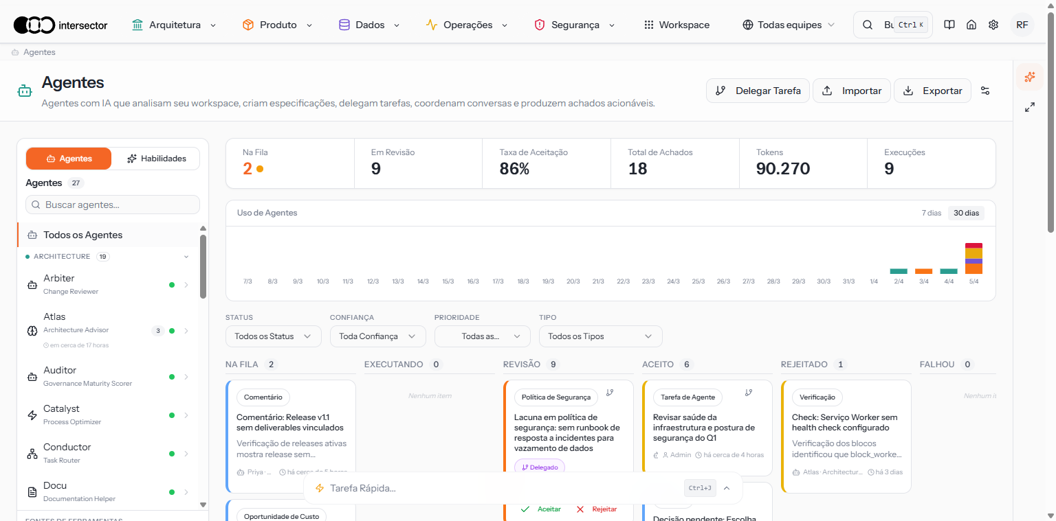
Task: Click Rejeitar on the security policy card
Action: 596,509
